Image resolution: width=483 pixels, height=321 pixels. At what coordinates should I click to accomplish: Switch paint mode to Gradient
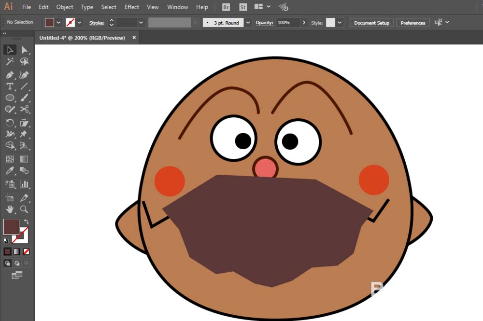17,251
